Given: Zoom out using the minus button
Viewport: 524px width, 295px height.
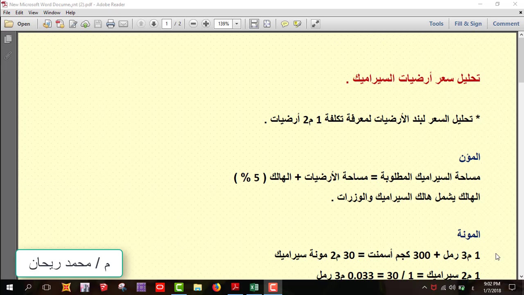Looking at the screenshot, I should [x=193, y=24].
